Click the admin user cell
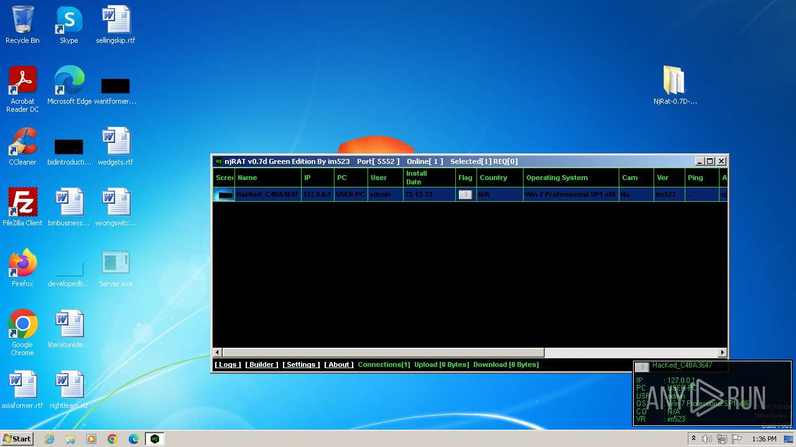Screen dimensions: 796x447 386,194
